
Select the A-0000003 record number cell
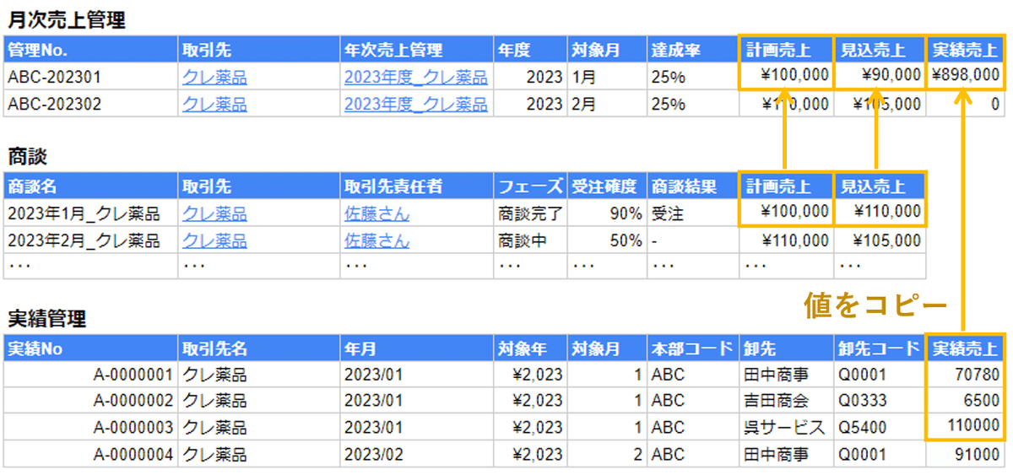[91, 428]
